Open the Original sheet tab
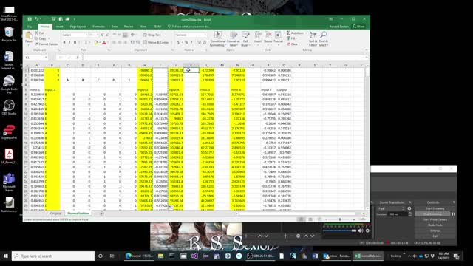Image resolution: width=473 pixels, height=266 pixels. (x=55, y=214)
